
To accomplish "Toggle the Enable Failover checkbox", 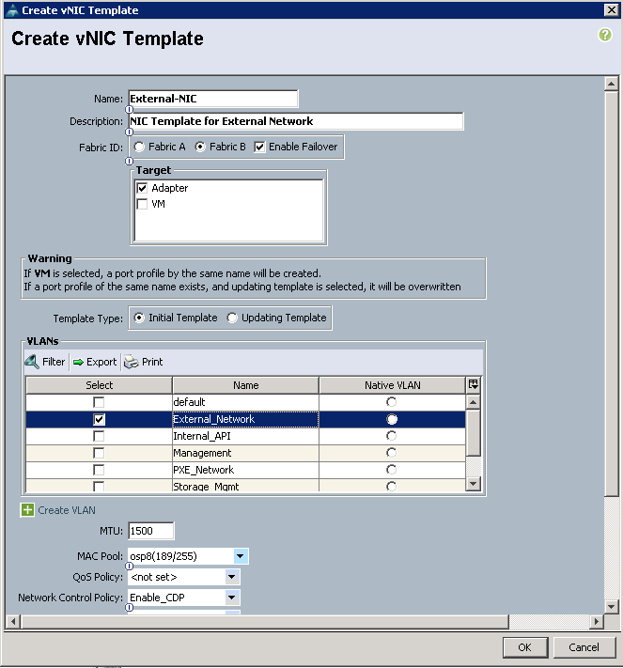I will [259, 147].
